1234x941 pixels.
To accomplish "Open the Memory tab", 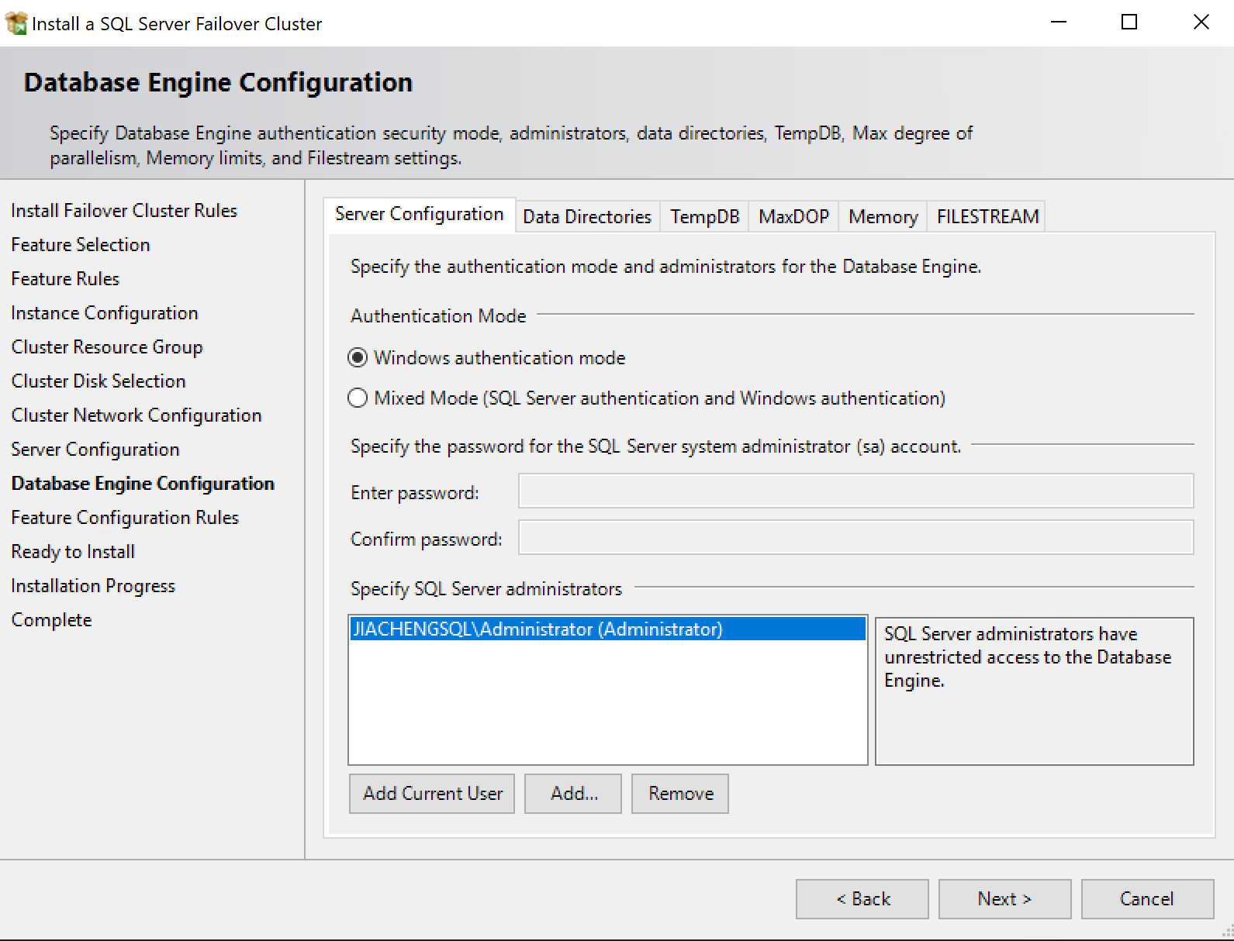I will [883, 217].
